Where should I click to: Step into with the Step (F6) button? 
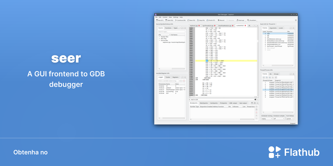coord(201,20)
